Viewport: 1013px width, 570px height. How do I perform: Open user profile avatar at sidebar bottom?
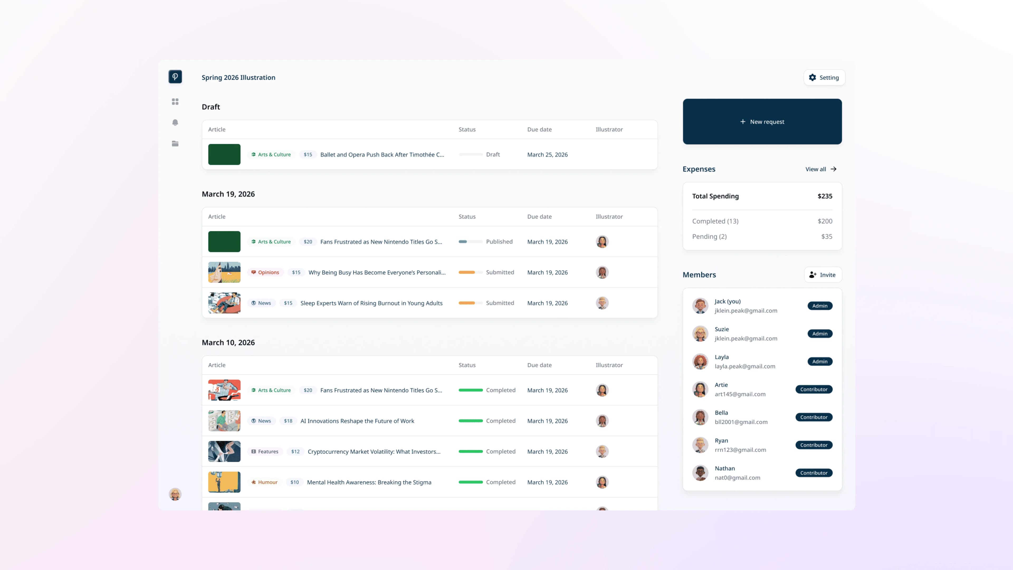click(x=175, y=494)
